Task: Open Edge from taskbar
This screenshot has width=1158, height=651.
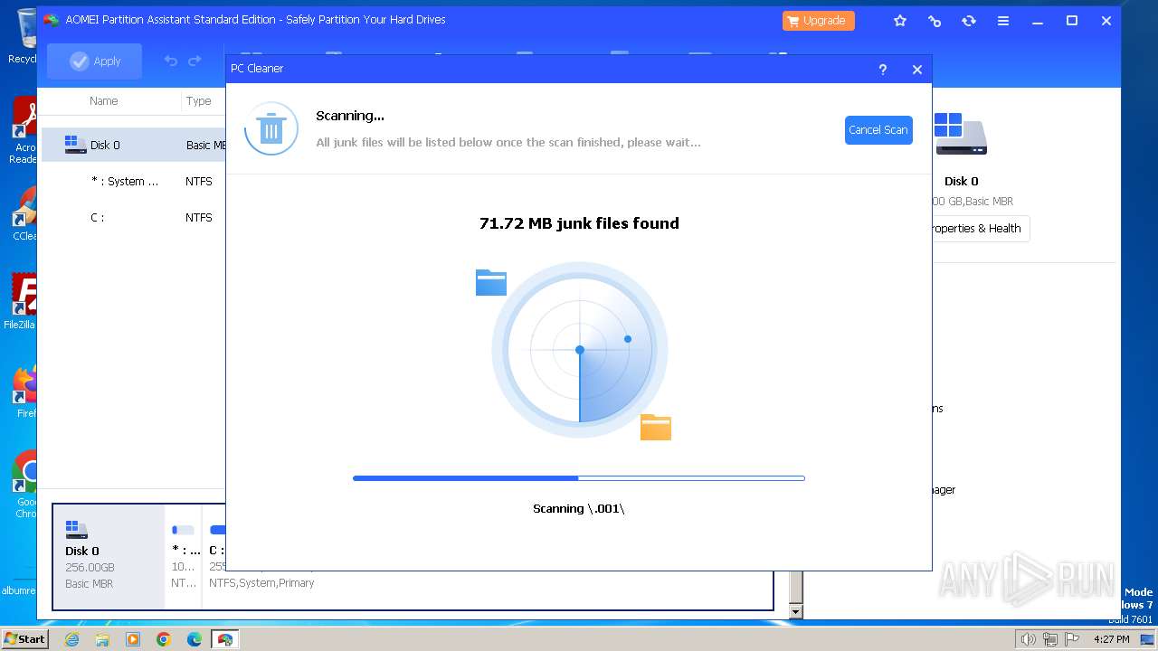Action: [x=195, y=639]
